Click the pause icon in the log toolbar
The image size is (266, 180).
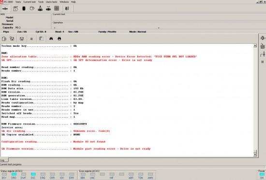31,39
